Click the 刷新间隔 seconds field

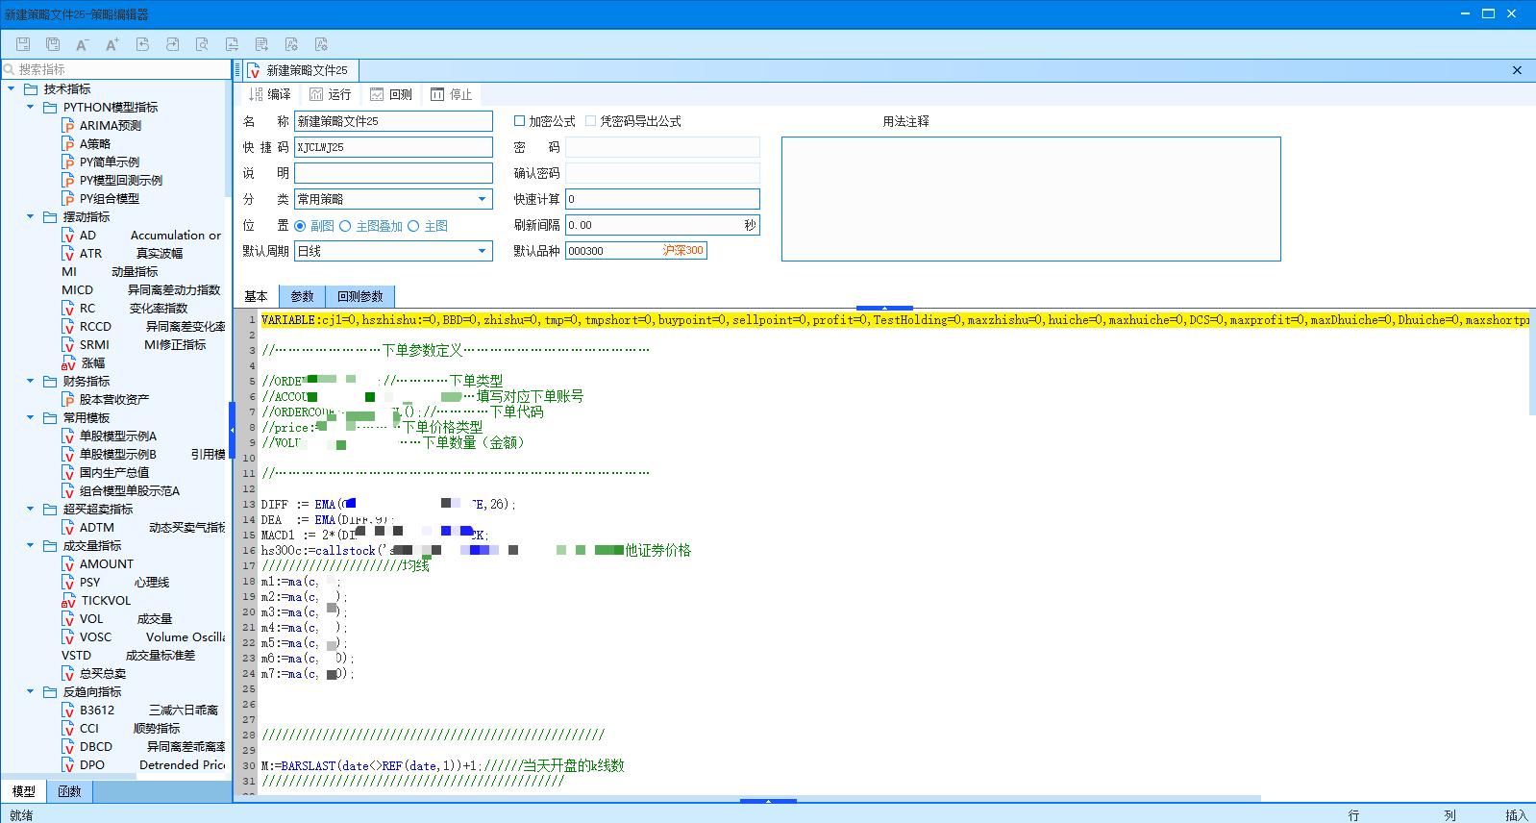click(x=662, y=225)
